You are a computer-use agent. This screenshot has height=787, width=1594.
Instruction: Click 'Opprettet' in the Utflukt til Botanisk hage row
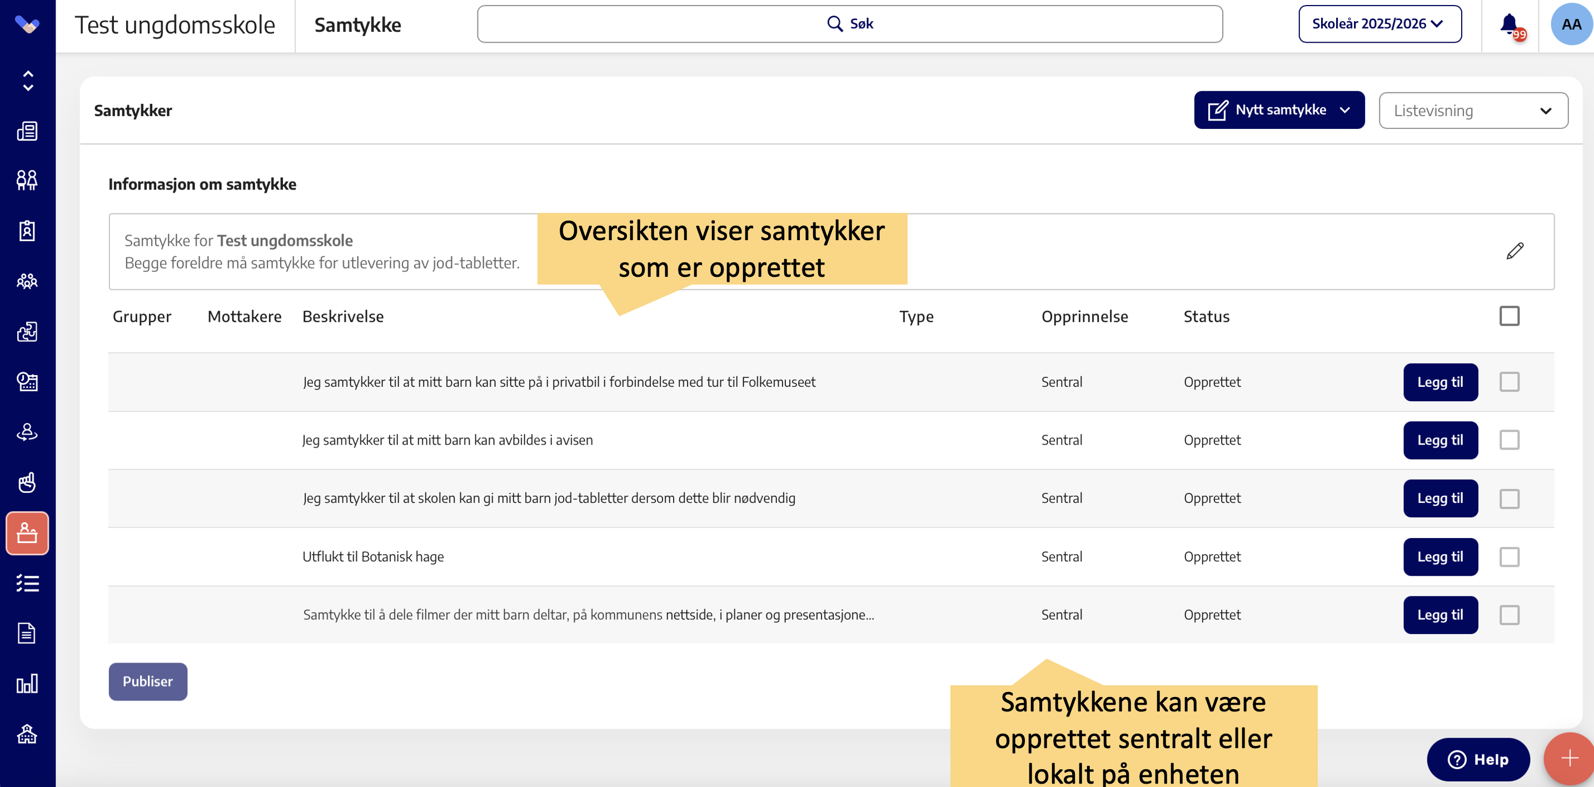[x=1212, y=557]
